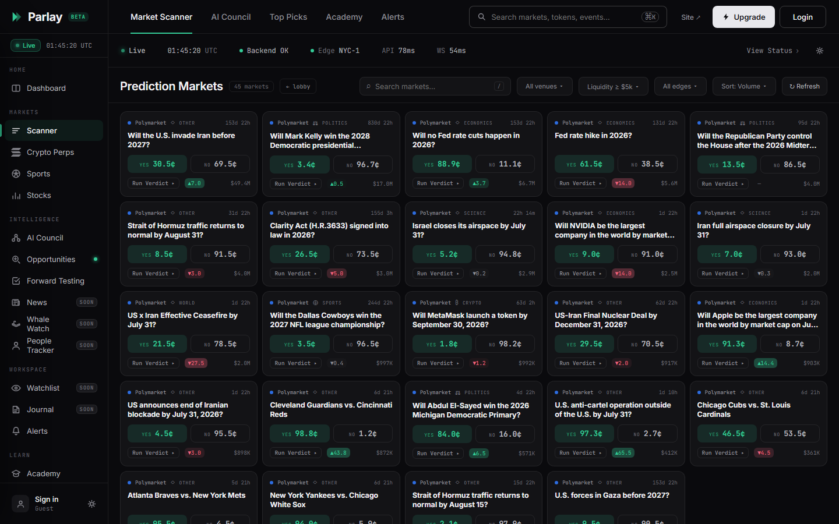
Task: Open AI Council sidebar entry
Action: tap(54, 238)
